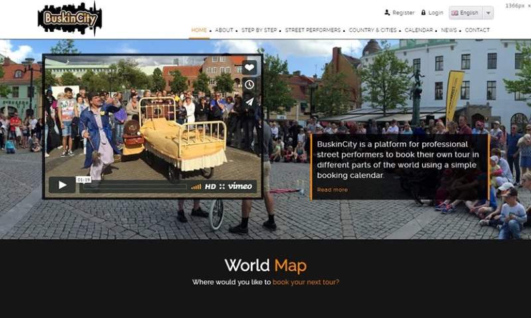Enter fullscreen mode on the video
This screenshot has height=318, width=531.
(222, 186)
